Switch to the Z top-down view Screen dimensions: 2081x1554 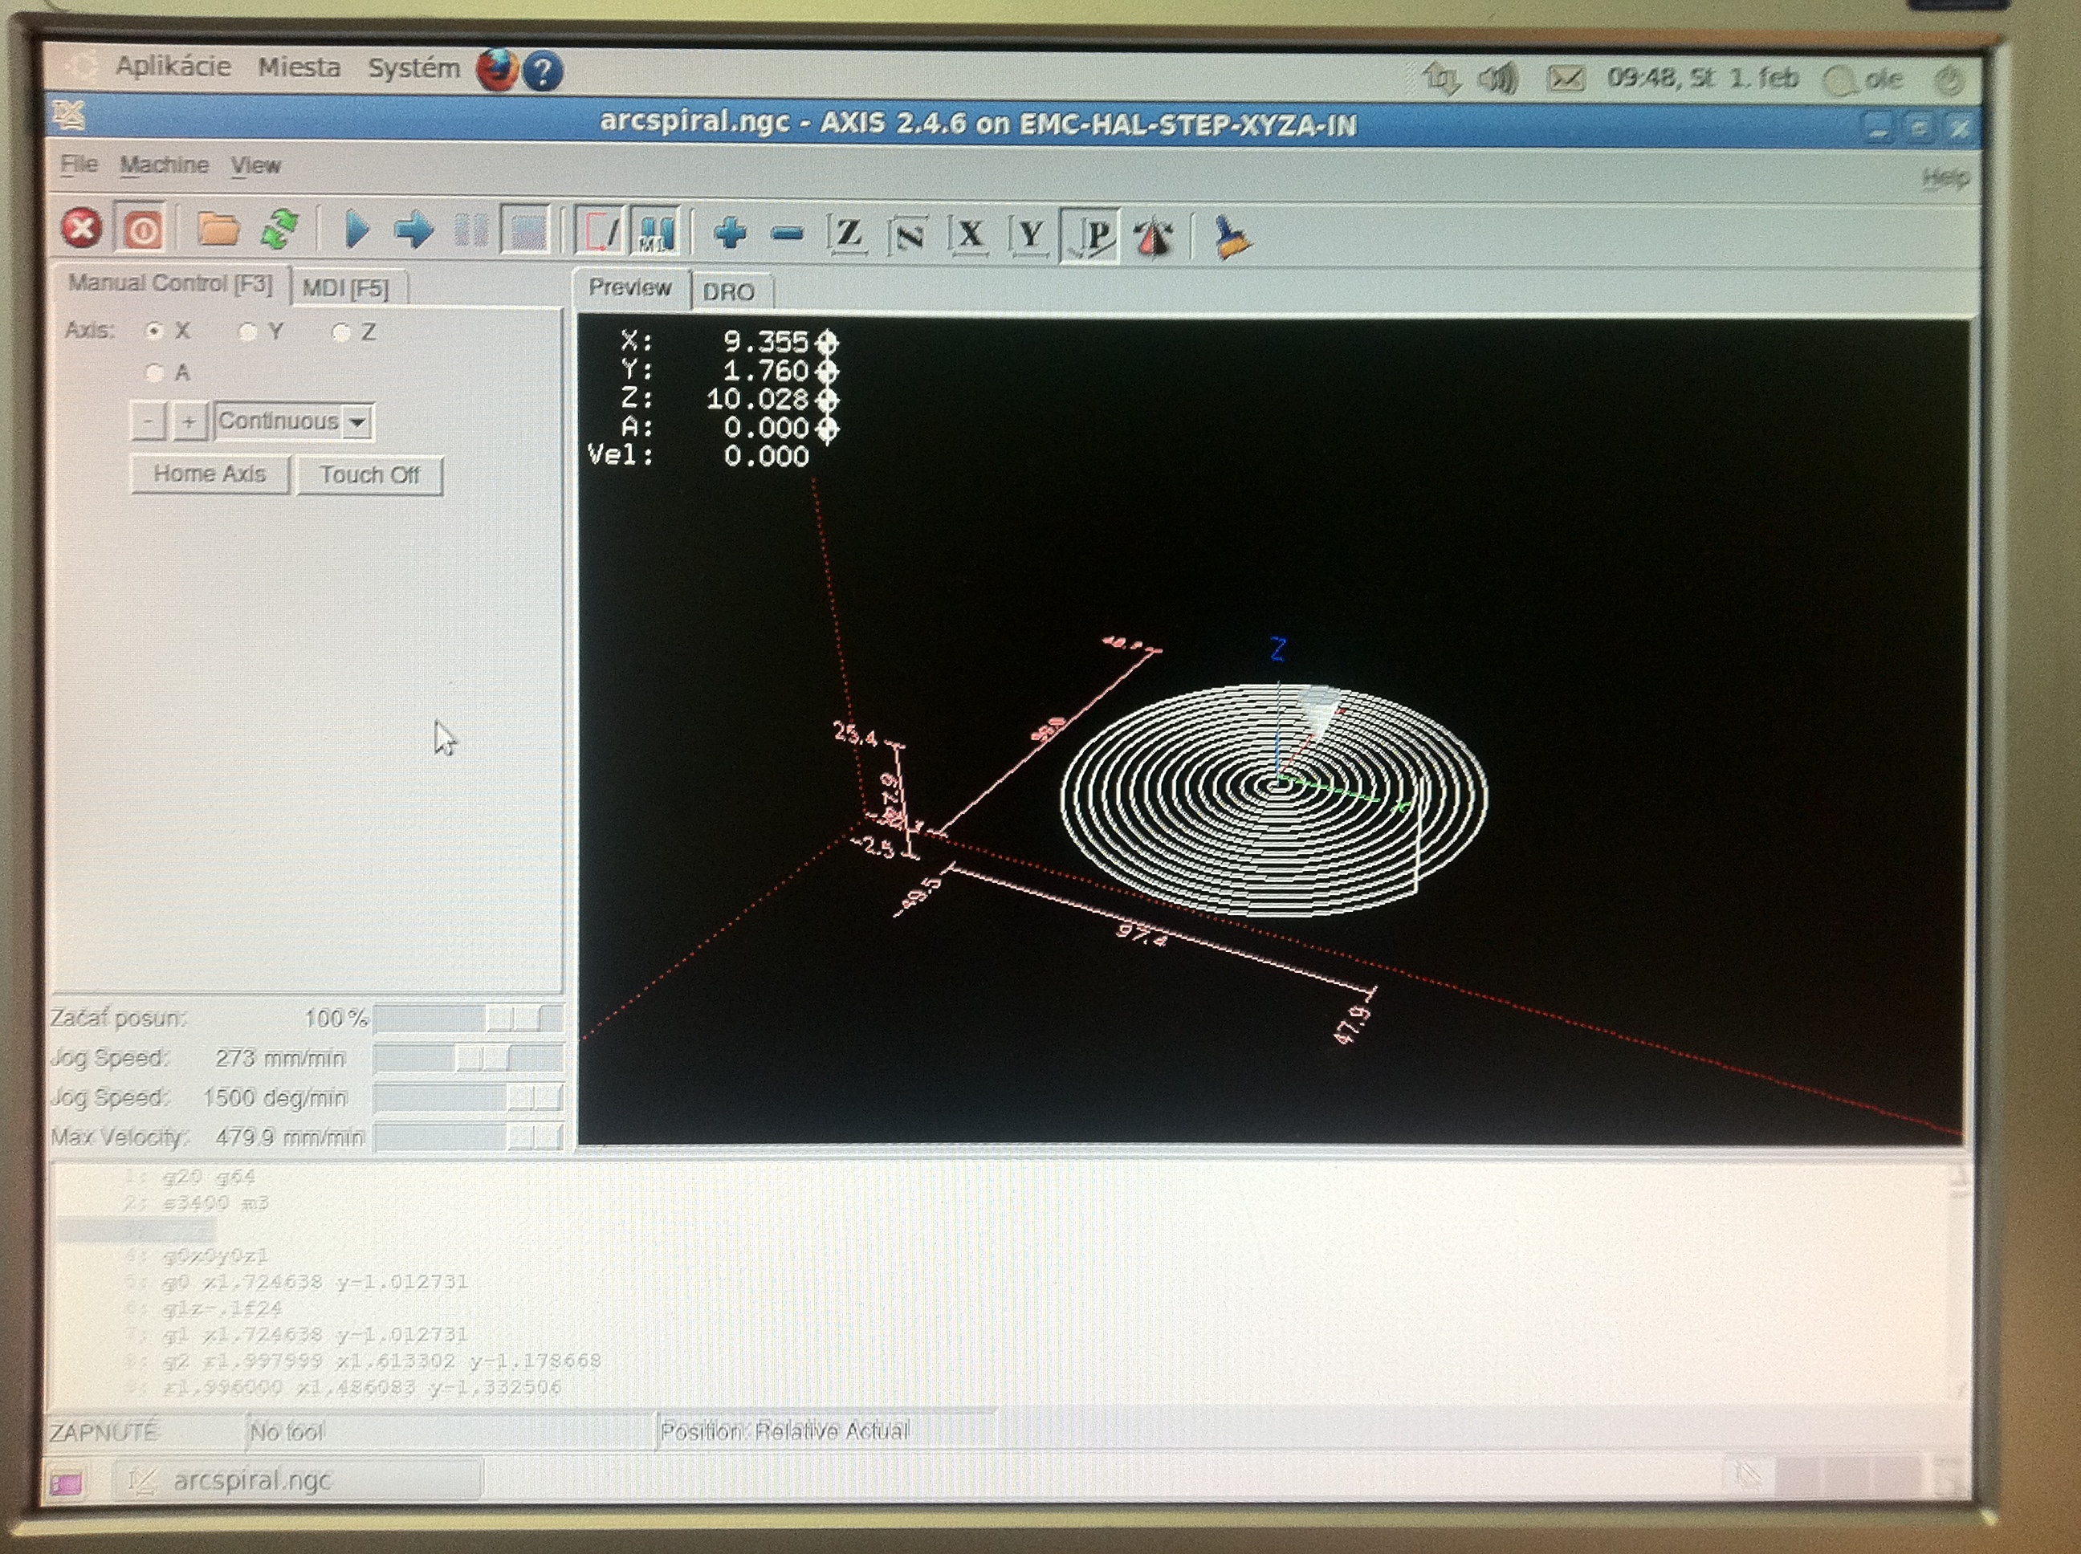[x=849, y=234]
